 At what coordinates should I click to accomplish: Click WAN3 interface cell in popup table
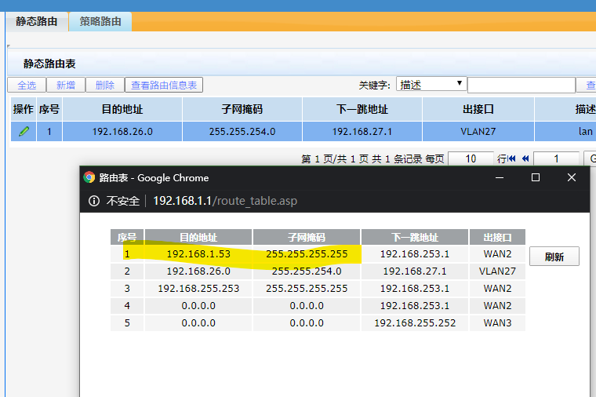click(x=497, y=323)
